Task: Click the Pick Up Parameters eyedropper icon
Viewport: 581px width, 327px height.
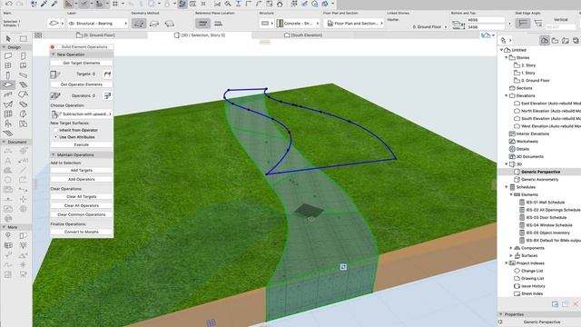Action: click(44, 4)
